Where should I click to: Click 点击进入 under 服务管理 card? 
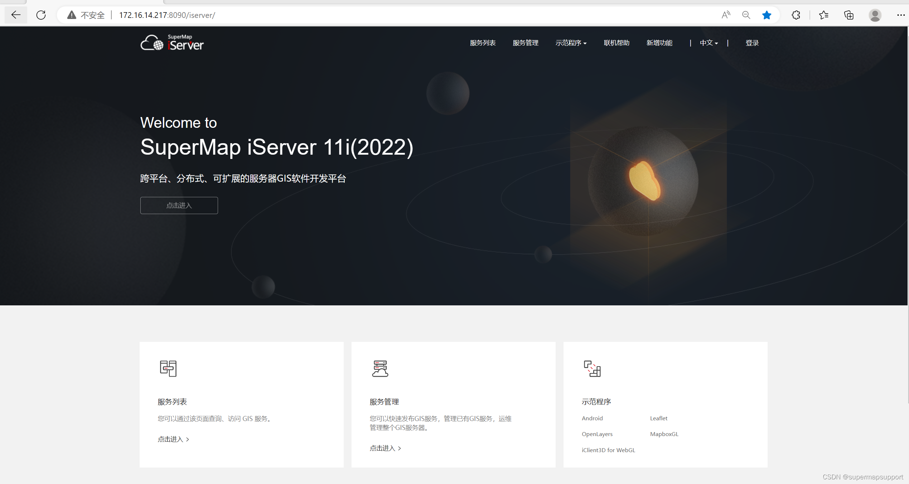tap(385, 448)
